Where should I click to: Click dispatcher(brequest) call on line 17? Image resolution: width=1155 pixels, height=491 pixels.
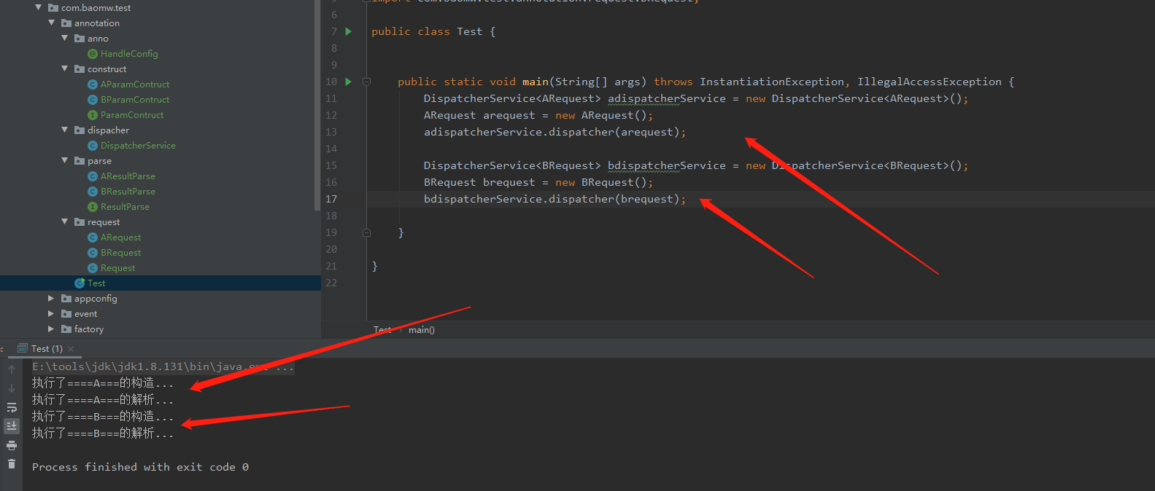pos(614,199)
